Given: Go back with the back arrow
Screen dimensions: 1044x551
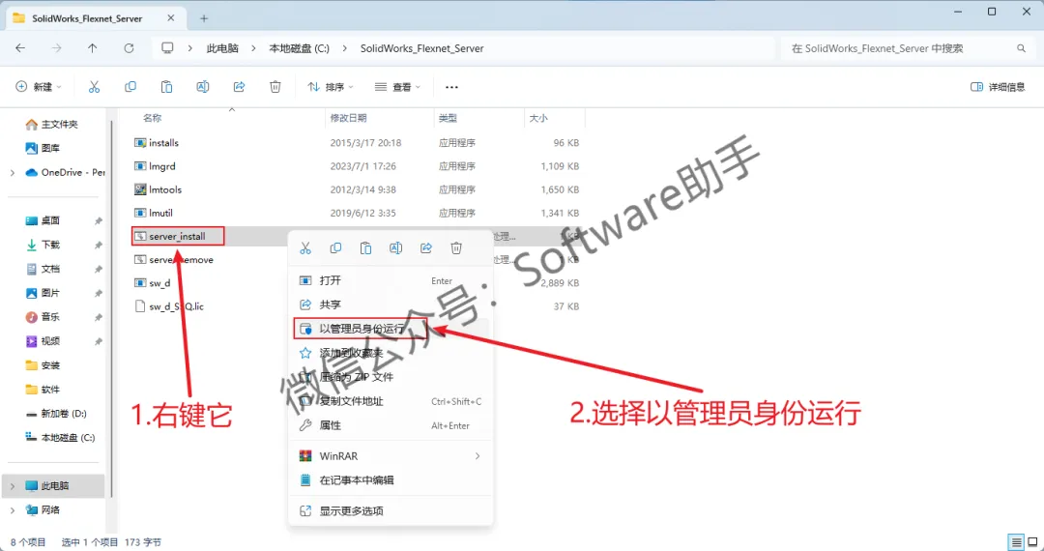Looking at the screenshot, I should click(x=20, y=48).
